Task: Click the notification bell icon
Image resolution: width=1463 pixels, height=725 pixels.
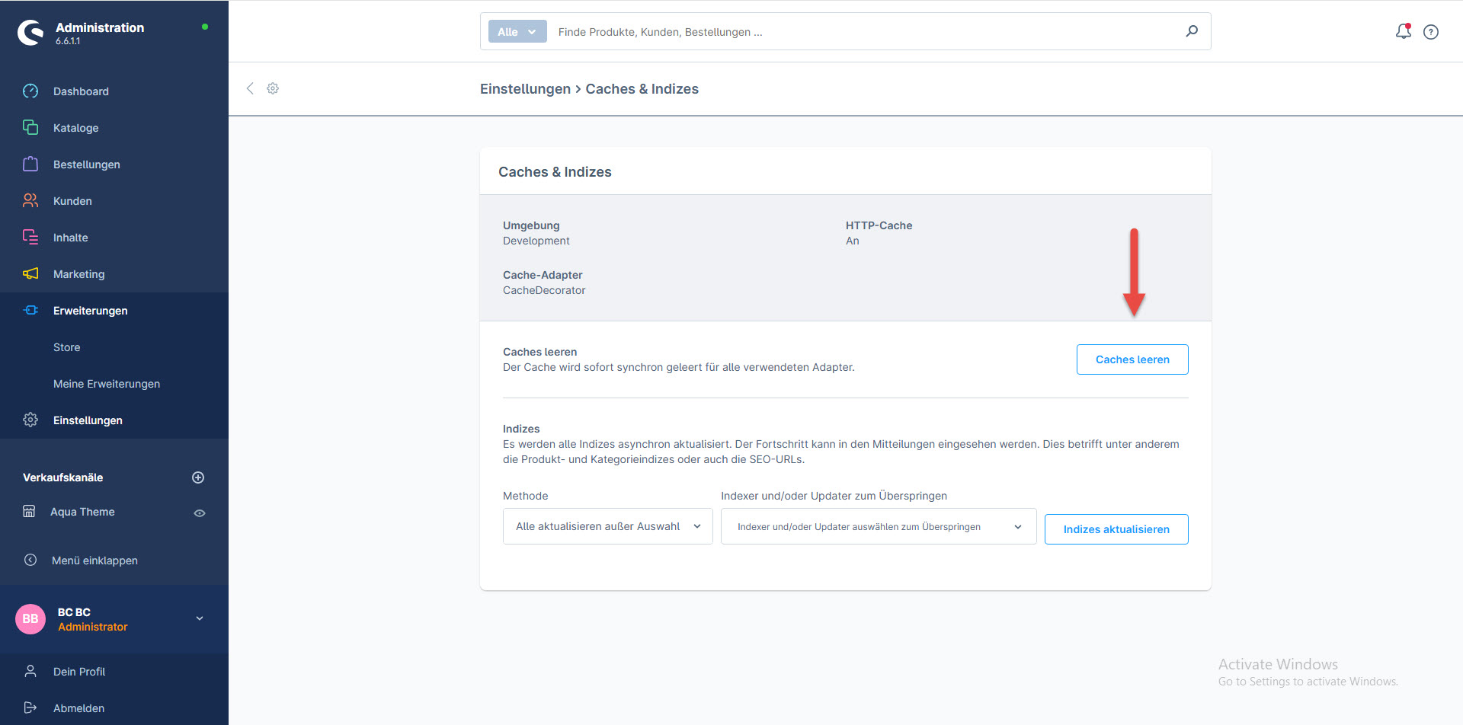Action: (x=1403, y=31)
